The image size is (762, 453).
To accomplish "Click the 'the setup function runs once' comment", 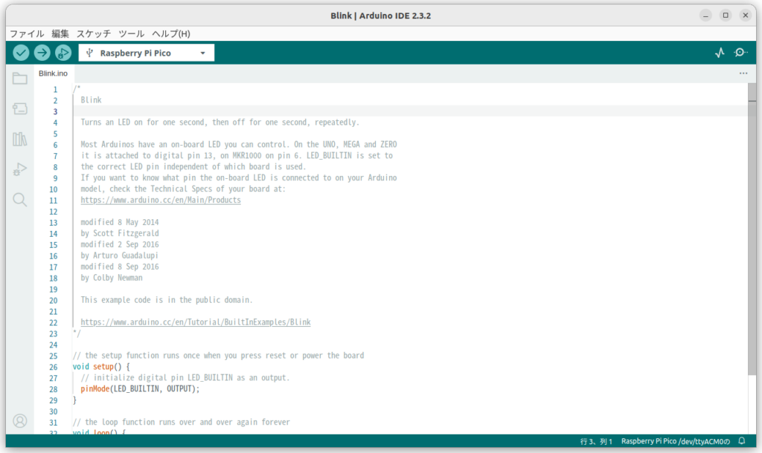I will [x=218, y=356].
